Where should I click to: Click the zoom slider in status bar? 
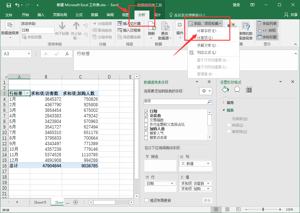tap(263, 209)
